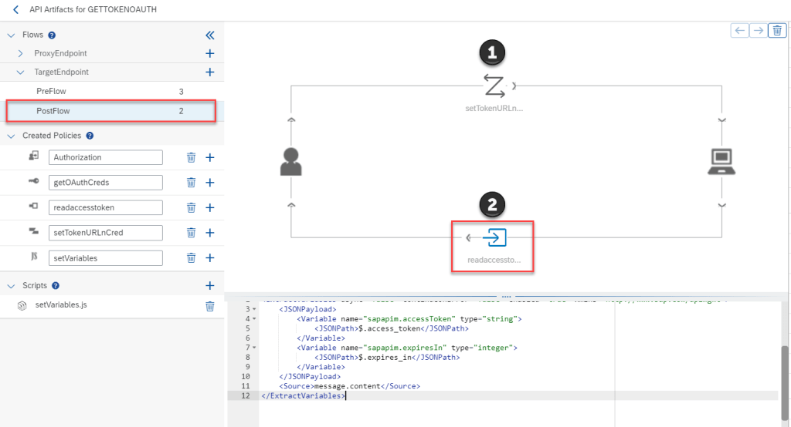The image size is (791, 427).
Task: Click the setTokenURLnCred policy name field
Action: (x=105, y=233)
